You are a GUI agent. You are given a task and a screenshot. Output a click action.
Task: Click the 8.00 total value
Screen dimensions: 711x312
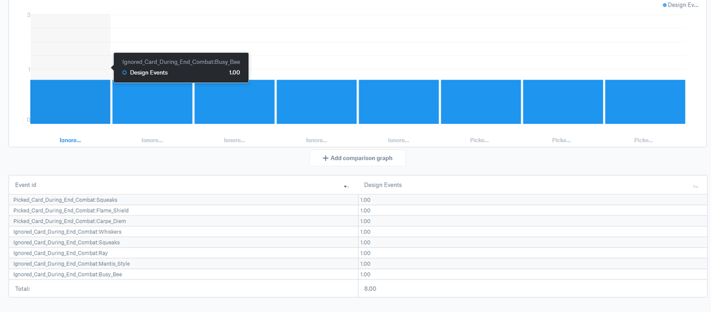(x=370, y=289)
